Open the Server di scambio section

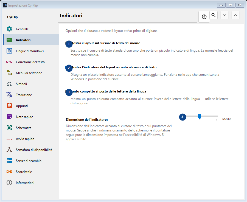click(x=31, y=161)
